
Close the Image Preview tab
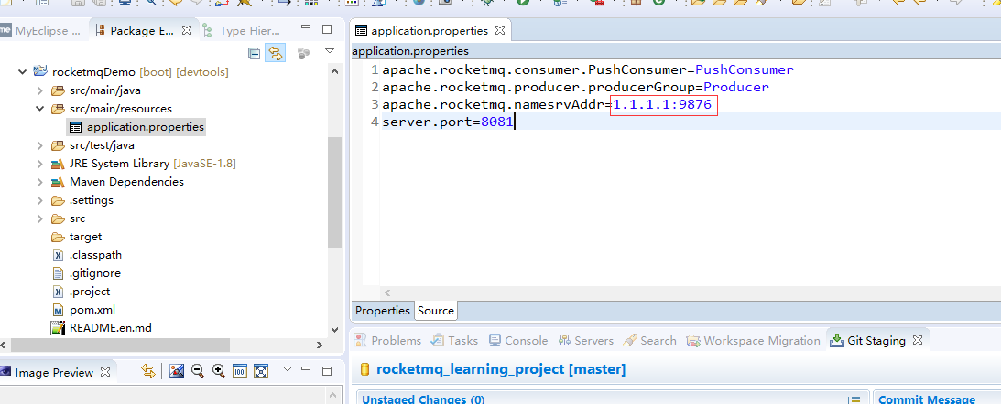pos(106,371)
